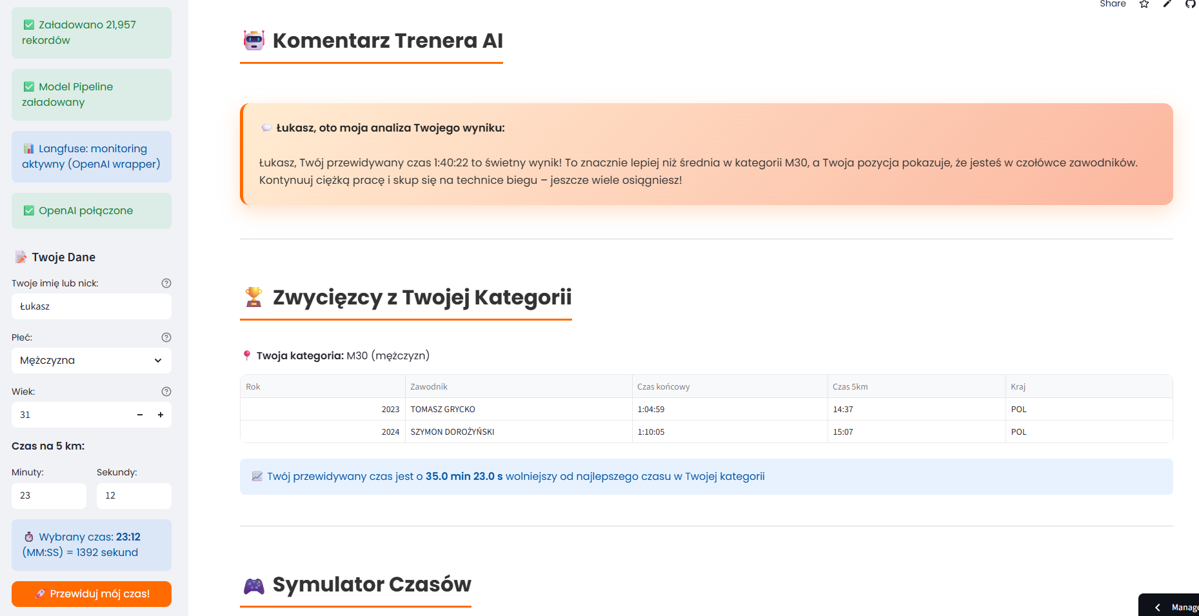1199x616 pixels.
Task: Open the Płeć dropdown showing Mężczyzna
Action: click(x=92, y=361)
